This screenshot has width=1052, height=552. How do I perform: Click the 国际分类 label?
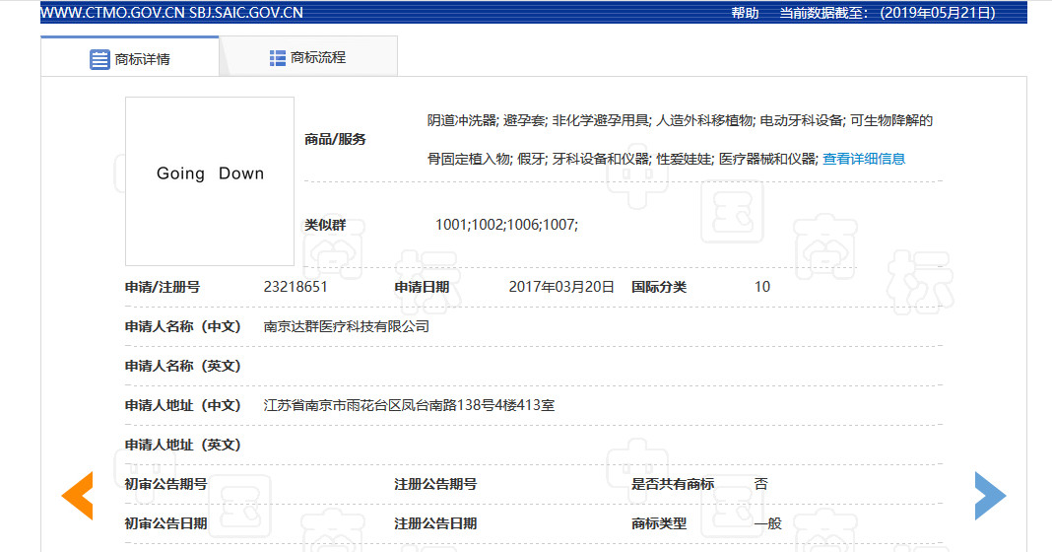(659, 287)
